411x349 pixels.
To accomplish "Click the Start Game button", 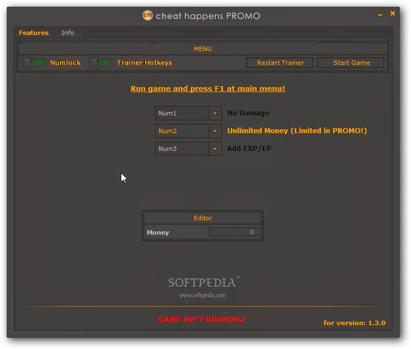I will pyautogui.click(x=351, y=63).
